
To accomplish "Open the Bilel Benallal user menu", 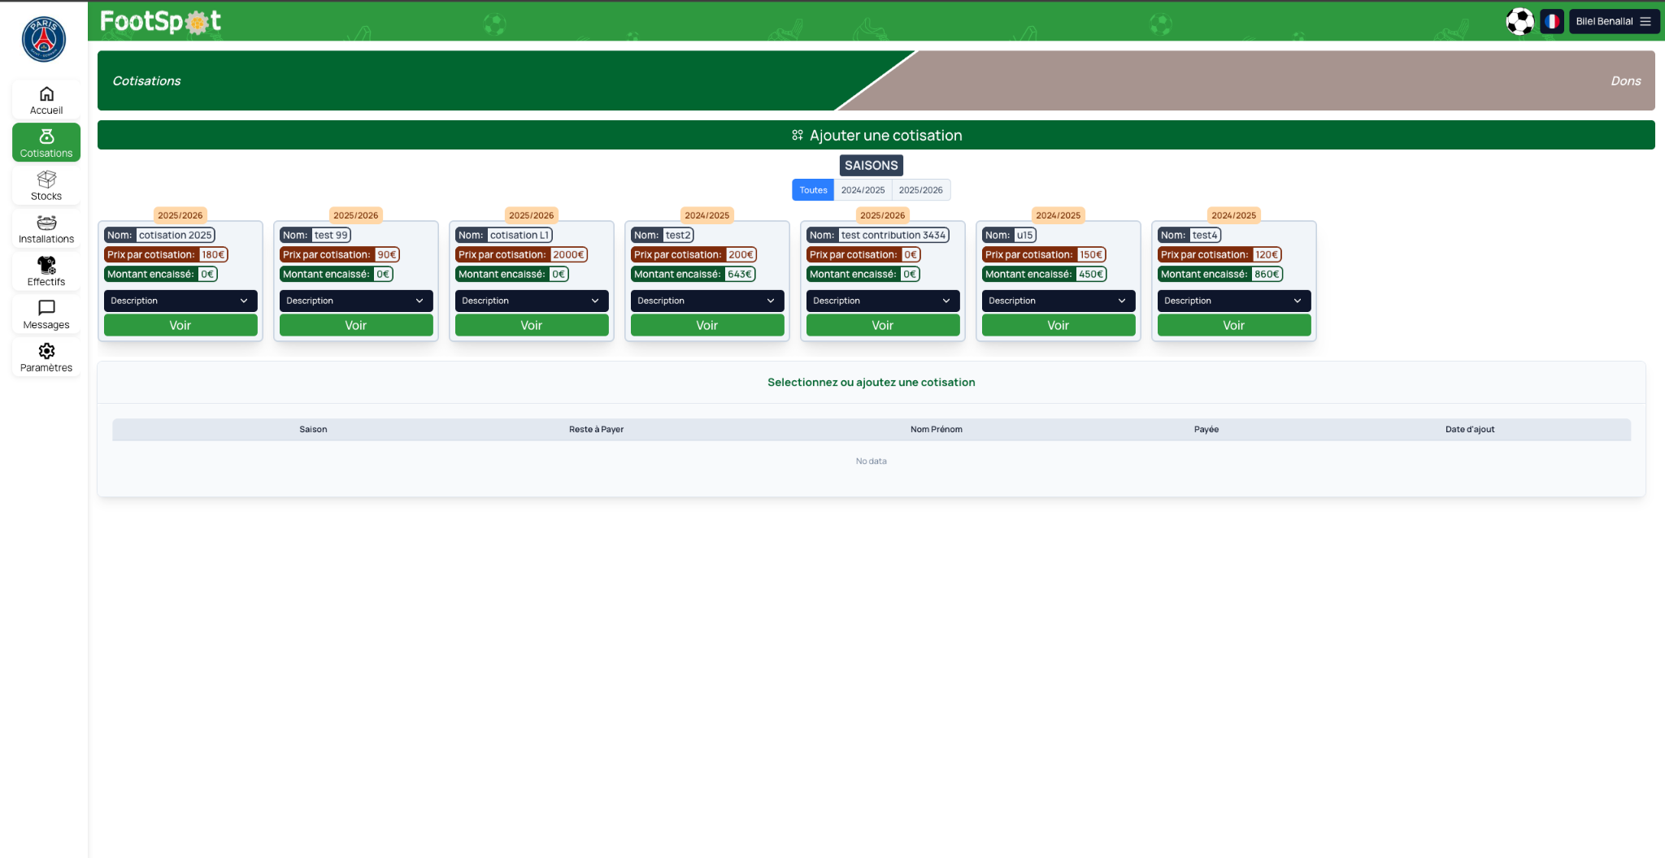I will pyautogui.click(x=1614, y=21).
